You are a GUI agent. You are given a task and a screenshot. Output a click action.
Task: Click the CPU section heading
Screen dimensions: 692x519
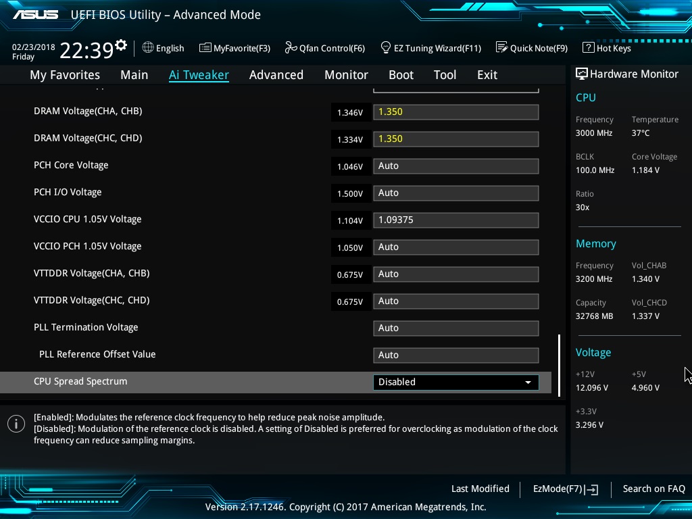pos(586,97)
